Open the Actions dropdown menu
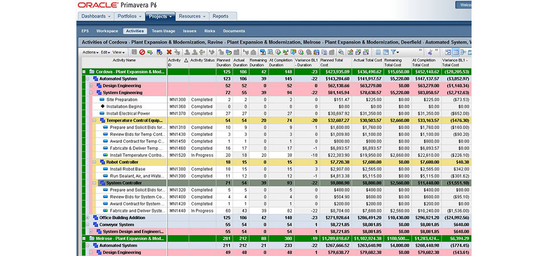Screen dimensions: 536x256 pos(90,52)
